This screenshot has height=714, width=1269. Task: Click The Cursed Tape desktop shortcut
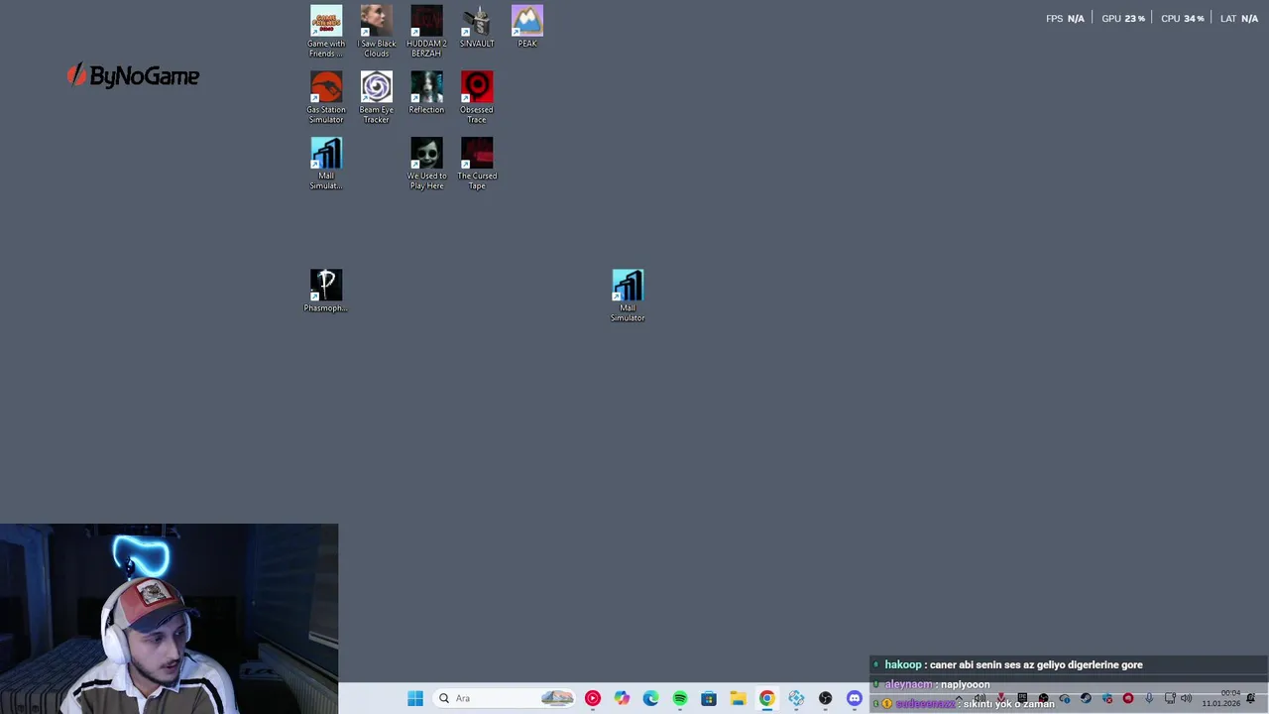pyautogui.click(x=477, y=164)
